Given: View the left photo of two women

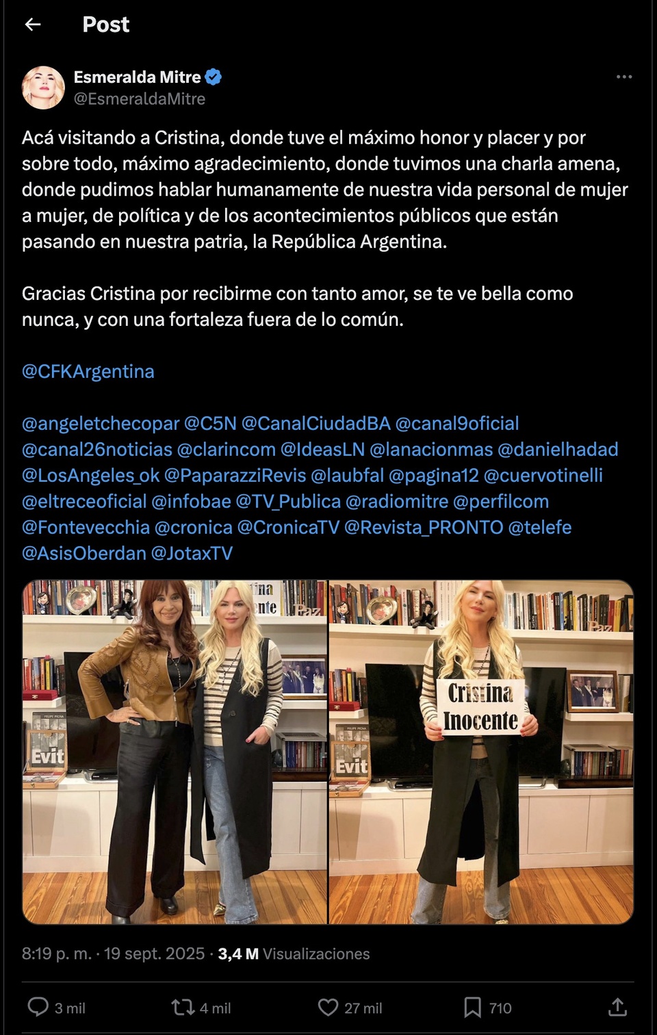Looking at the screenshot, I should click(175, 752).
